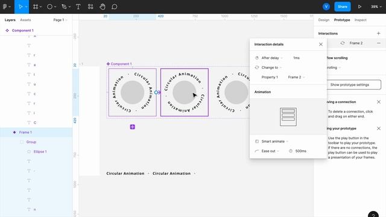Screen dimensions: 386x217
Task: Open the help button
Action: pos(373,215)
